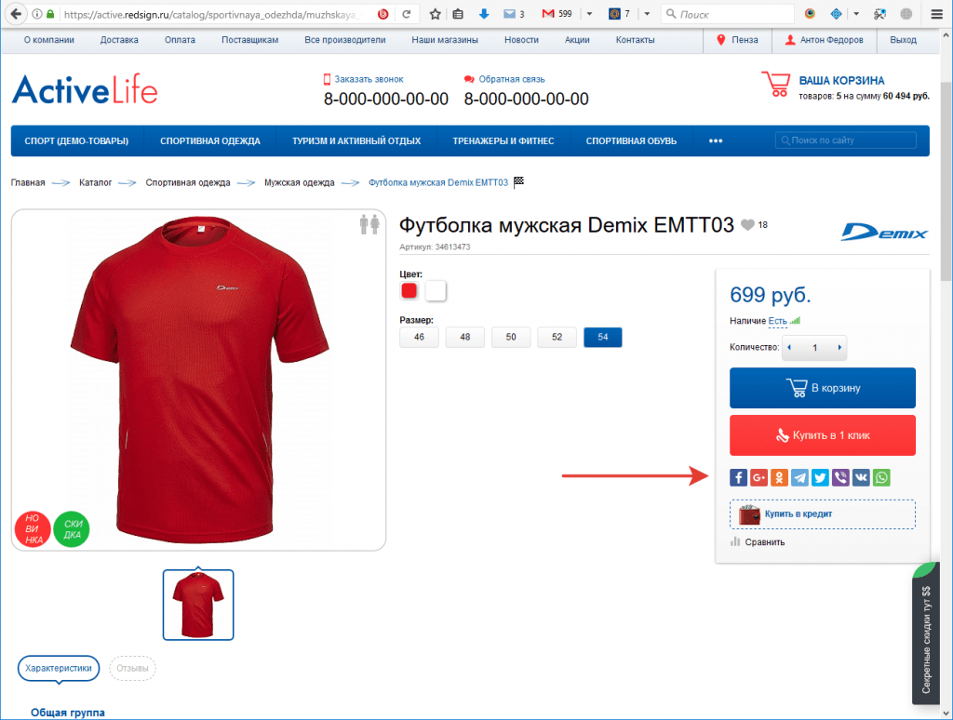953x720 pixels.
Task: Click the mail toolbar icon showing 3
Action: 514,14
